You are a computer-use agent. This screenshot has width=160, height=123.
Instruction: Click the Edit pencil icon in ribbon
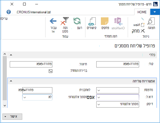pyautogui.click(x=143, y=19)
